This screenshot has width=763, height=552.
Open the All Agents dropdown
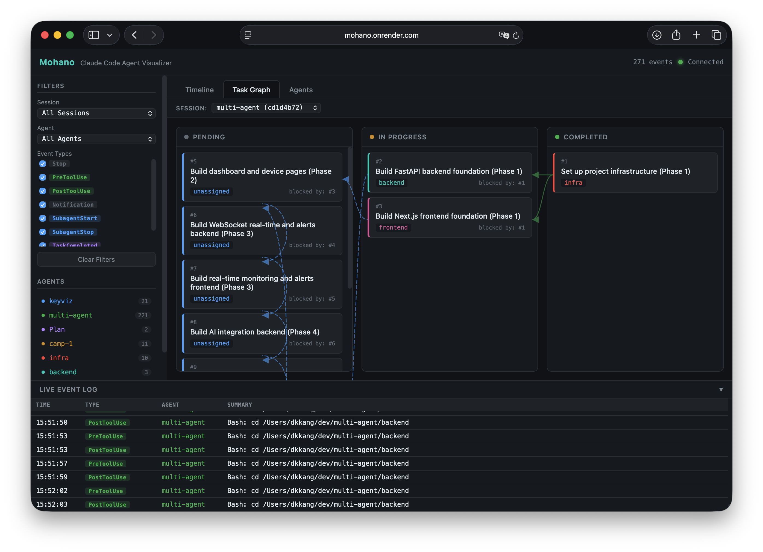96,139
